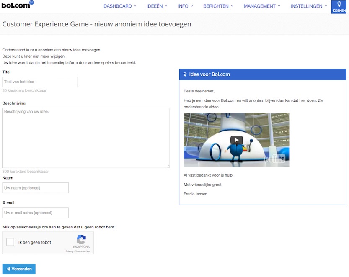Grab the Beschrijving textarea resize handle
Screen dimensions: 349x277
pyautogui.click(x=168, y=166)
